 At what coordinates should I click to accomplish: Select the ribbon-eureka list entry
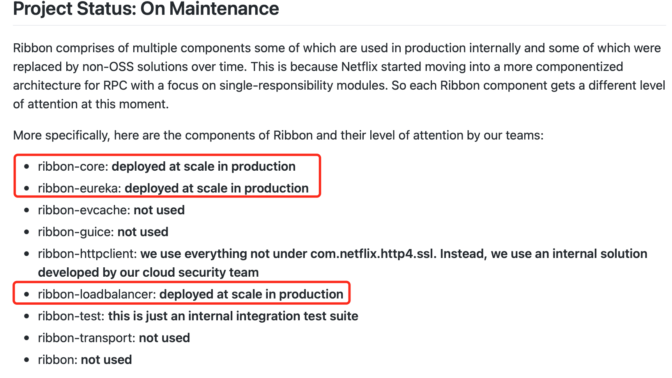173,188
